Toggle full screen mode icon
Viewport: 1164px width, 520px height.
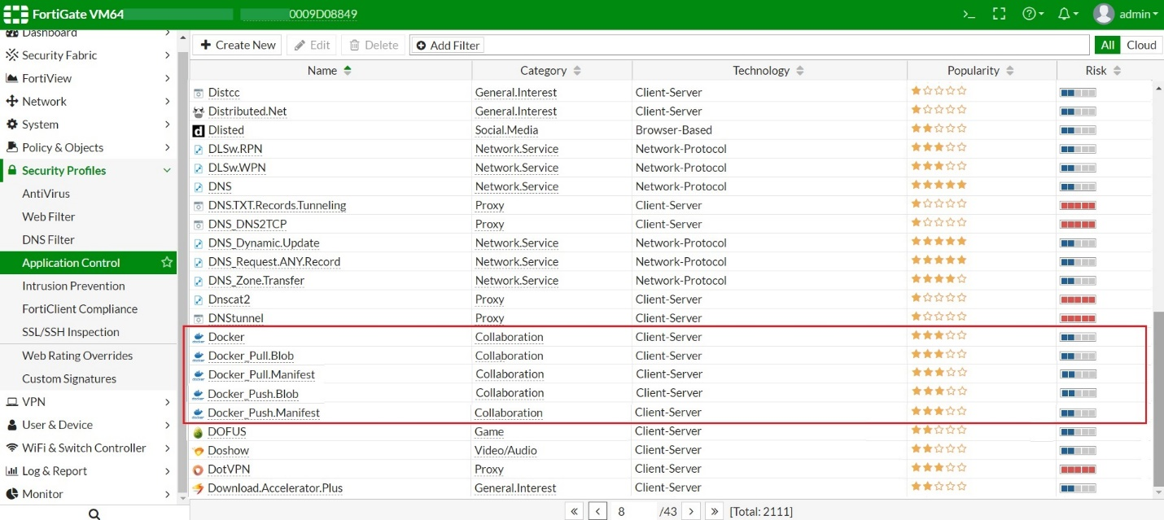[x=1000, y=14]
